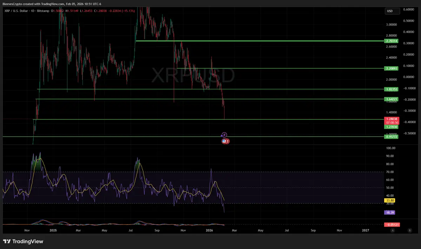Select the 1.27030 price level label
The width and height of the screenshot is (421, 249).
(x=392, y=127)
